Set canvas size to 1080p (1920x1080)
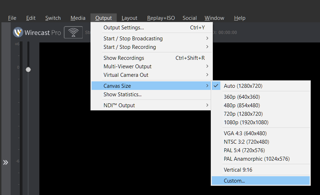Image resolution: width=320 pixels, height=195 pixels. pos(261,122)
